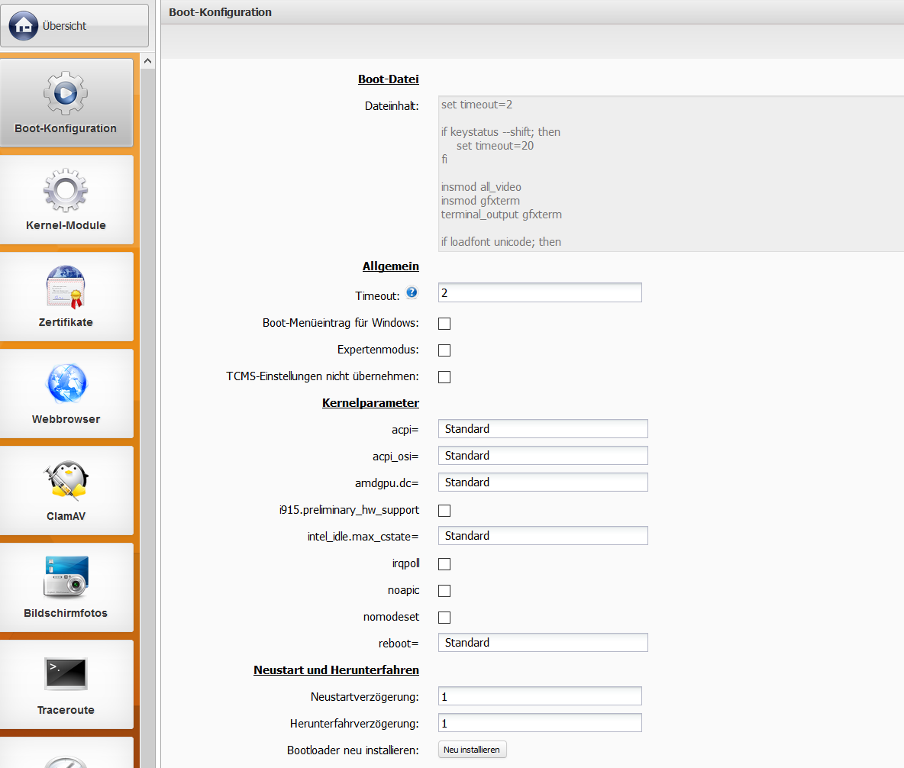
Task: Check the nomodeset checkbox
Action: (x=444, y=618)
